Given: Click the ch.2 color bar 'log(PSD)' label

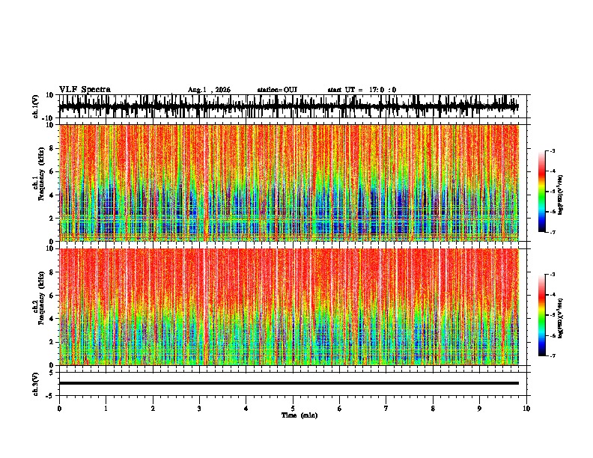Looking at the screenshot, I should [561, 318].
